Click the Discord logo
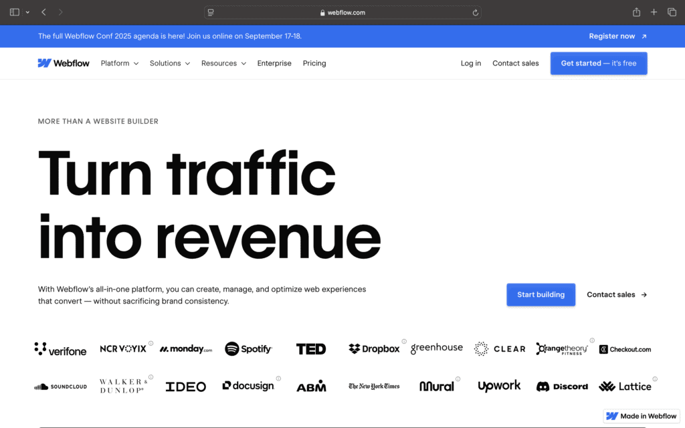 point(562,387)
